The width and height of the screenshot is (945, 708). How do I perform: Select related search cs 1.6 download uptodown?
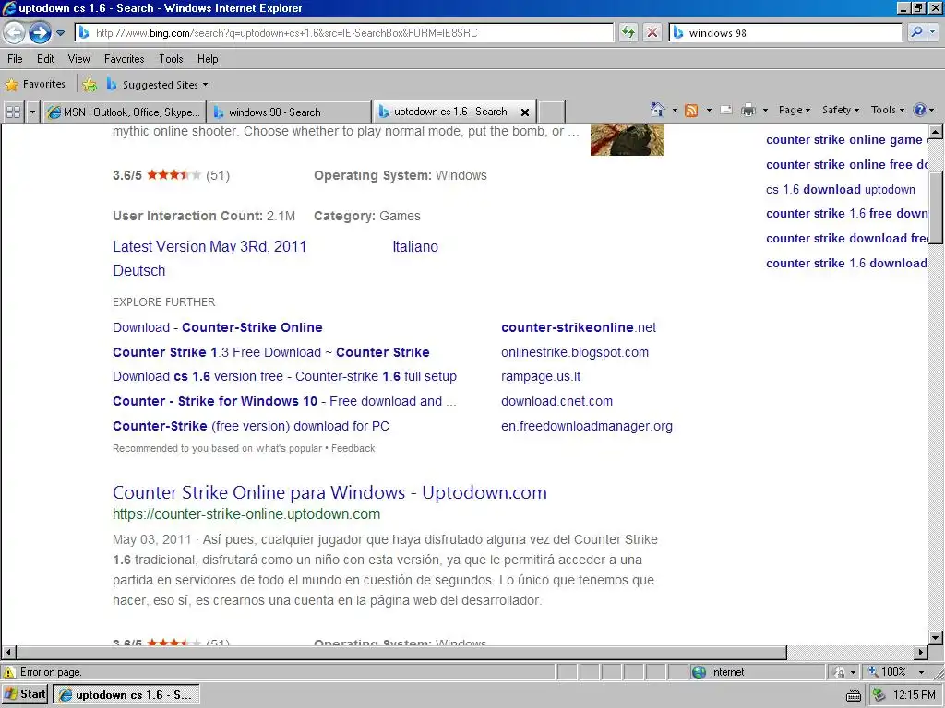pos(841,189)
